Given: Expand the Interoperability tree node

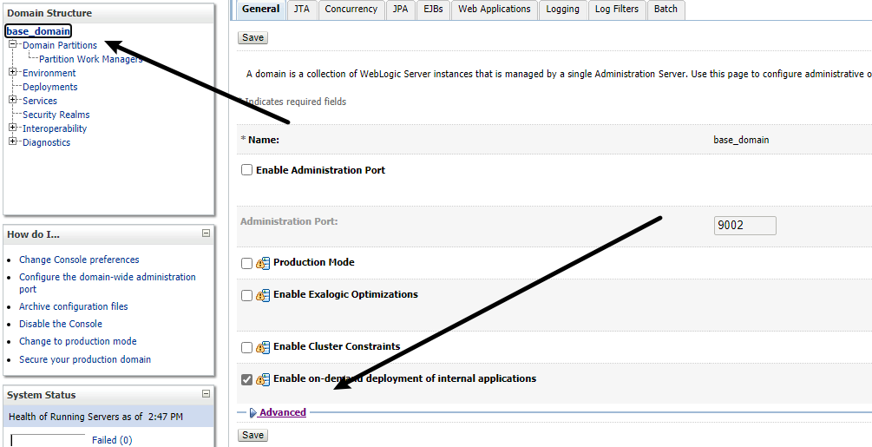Looking at the screenshot, I should tap(13, 128).
